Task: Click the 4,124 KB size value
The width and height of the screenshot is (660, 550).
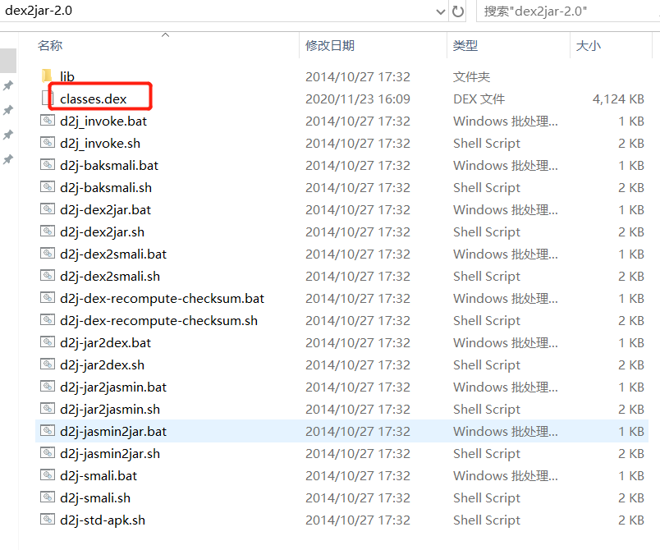Action: click(618, 99)
